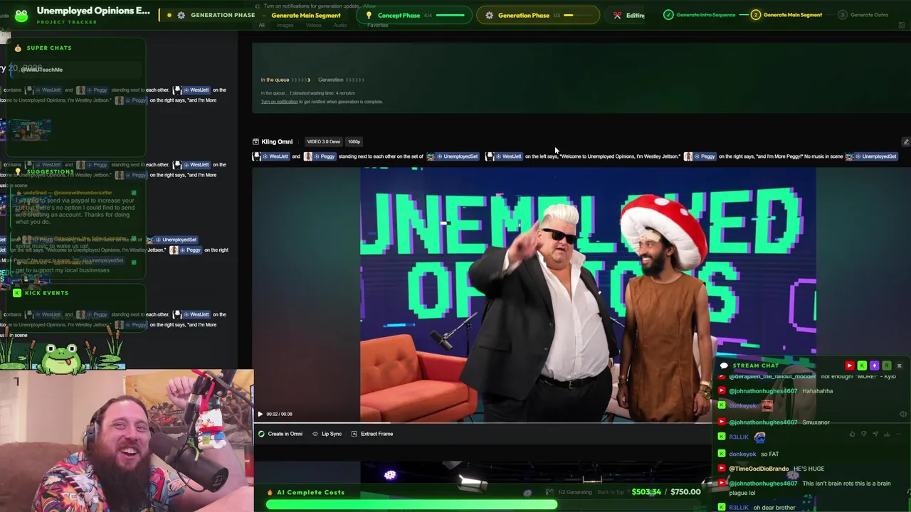Viewport: 911px width, 512px height.
Task: Select the VIDEO 3.0 Omni tag
Action: point(323,142)
